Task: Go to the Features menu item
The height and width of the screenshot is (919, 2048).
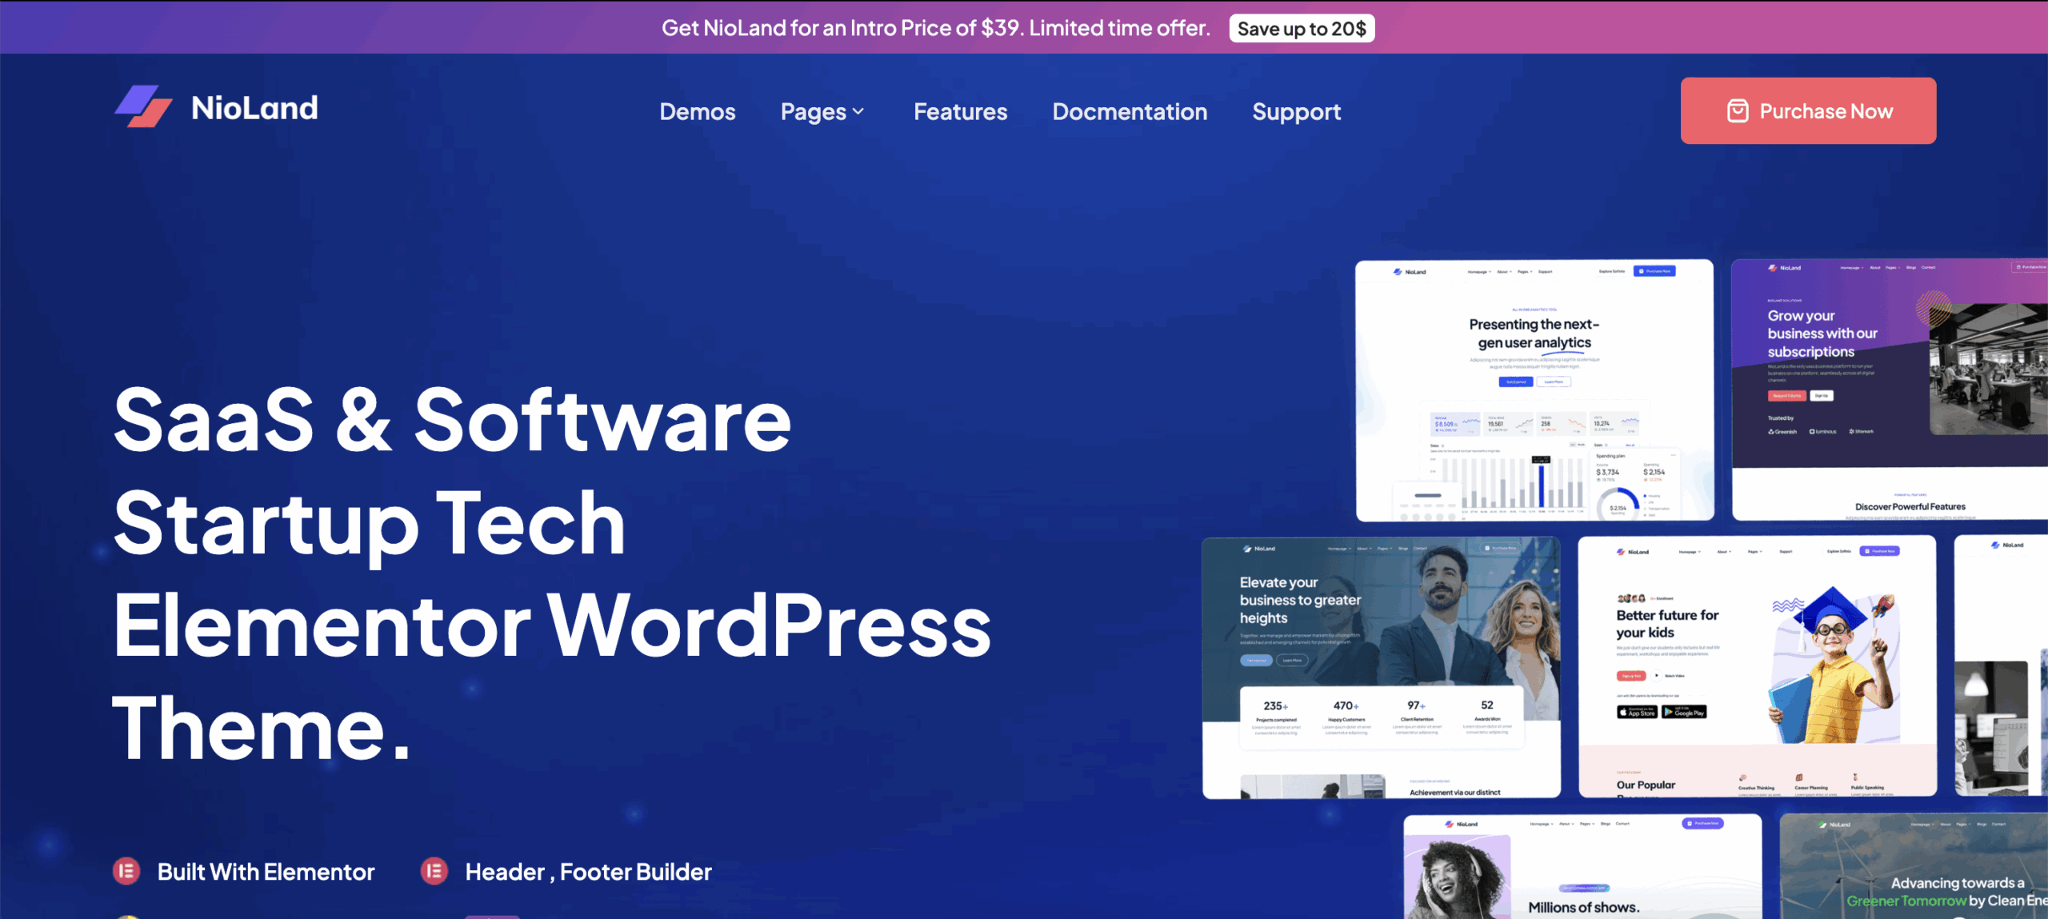Action: (x=960, y=111)
